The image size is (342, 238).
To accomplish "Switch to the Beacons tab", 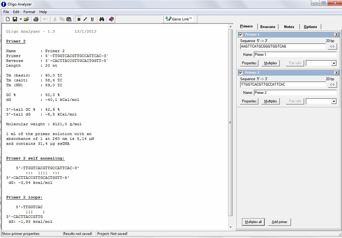I will coord(268,27).
